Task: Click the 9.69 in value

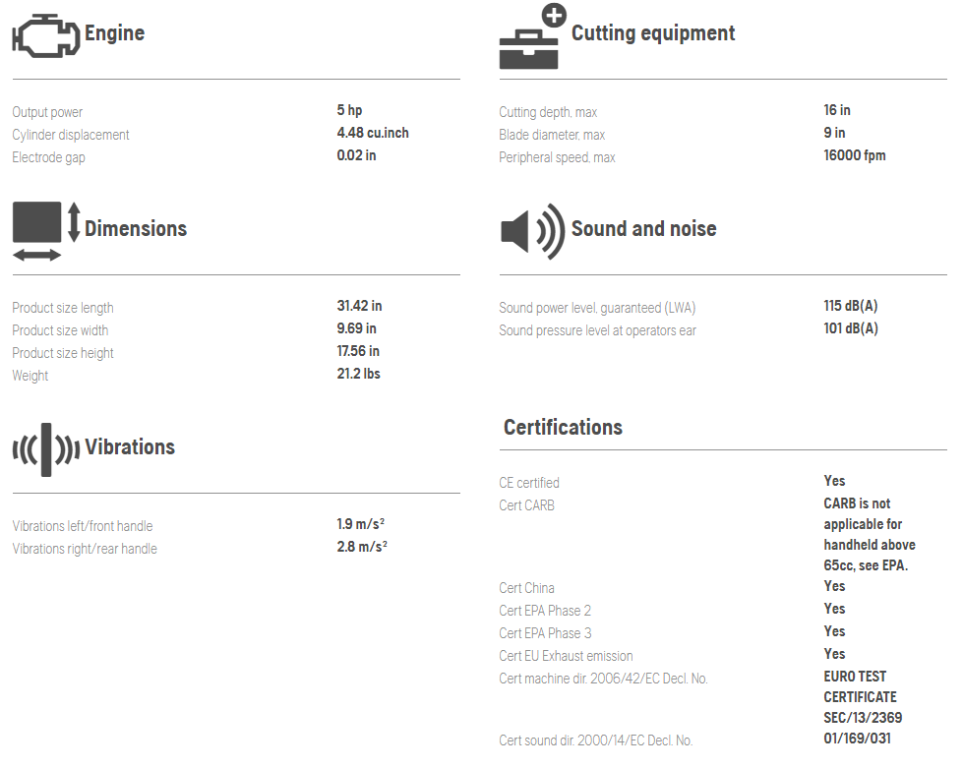Action: [356, 328]
